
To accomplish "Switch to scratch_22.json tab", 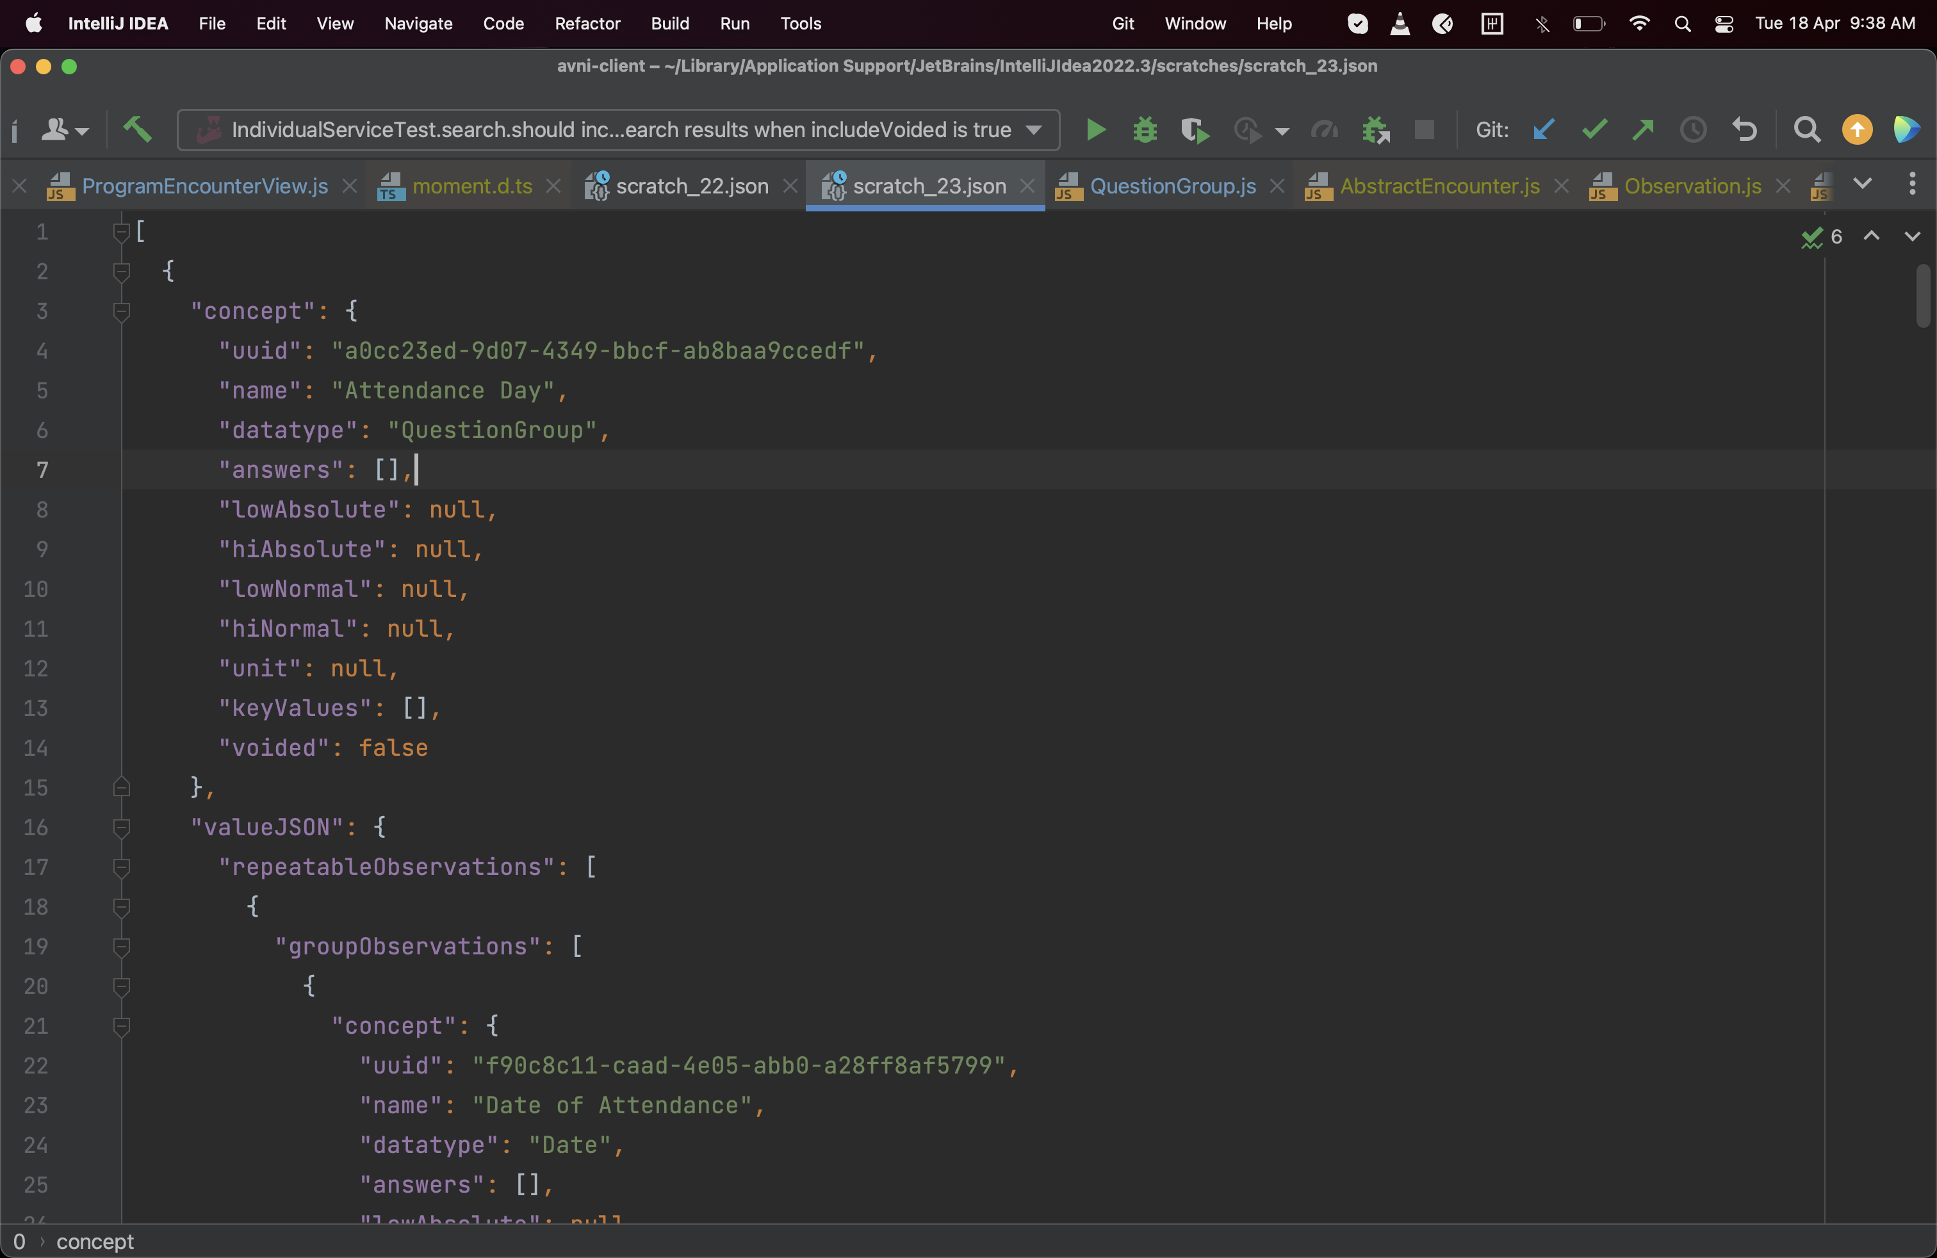I will click(692, 186).
